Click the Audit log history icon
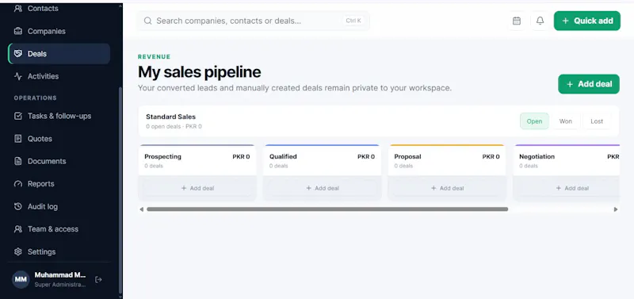This screenshot has width=634, height=299. (17, 207)
